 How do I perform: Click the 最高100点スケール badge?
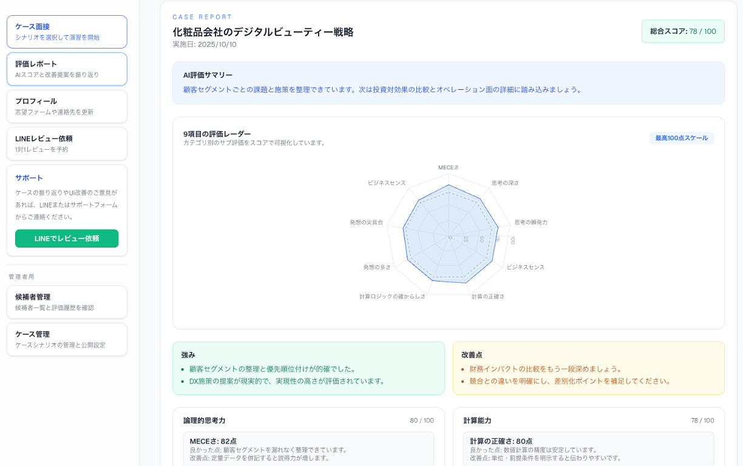coord(681,138)
